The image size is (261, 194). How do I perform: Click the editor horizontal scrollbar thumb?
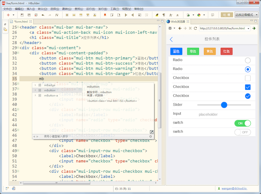pos(57,183)
